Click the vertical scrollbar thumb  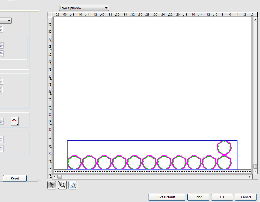pyautogui.click(x=255, y=166)
